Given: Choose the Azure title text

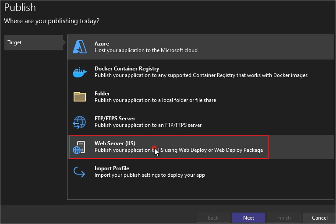Looking at the screenshot, I should point(102,44).
